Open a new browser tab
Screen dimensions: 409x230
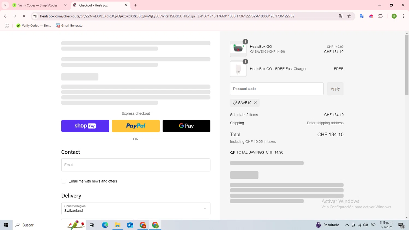(136, 5)
